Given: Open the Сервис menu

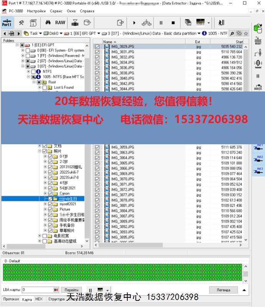Looking at the screenshot, I should pyautogui.click(x=56, y=11).
